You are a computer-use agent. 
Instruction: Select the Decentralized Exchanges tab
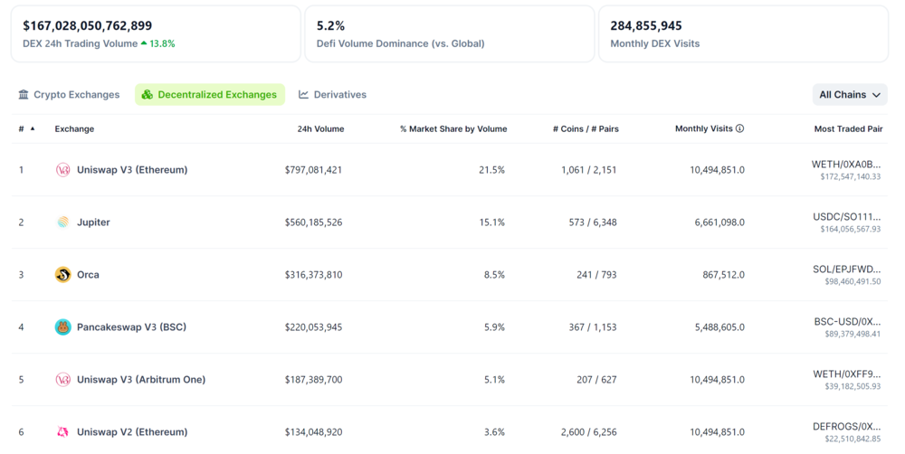click(210, 95)
